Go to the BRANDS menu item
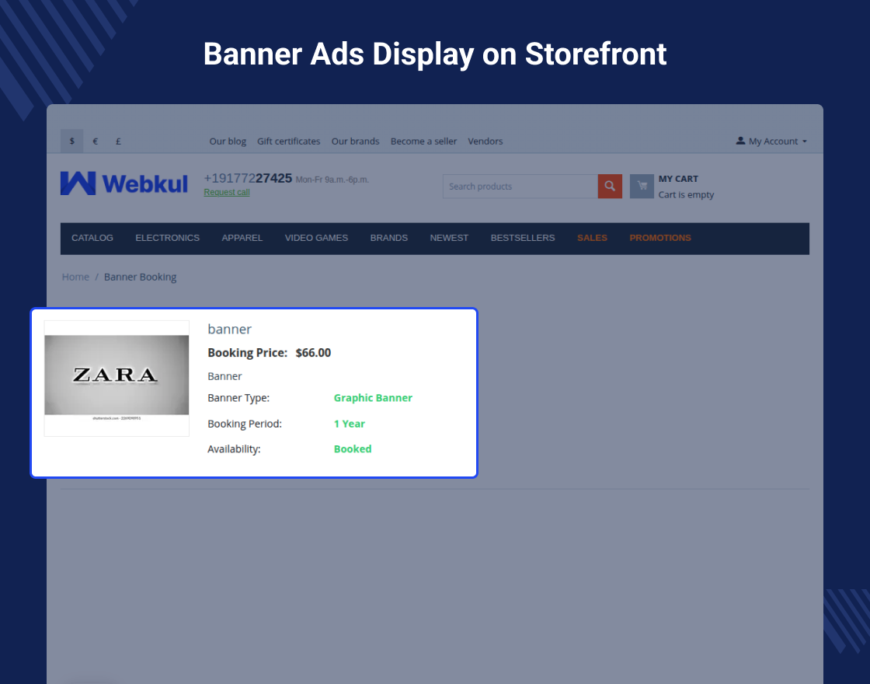 [x=389, y=238]
